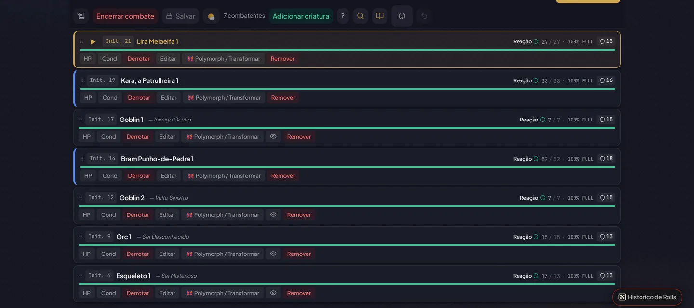Screen dimensions: 694x308
Task: Toggle visibility eye for Orc 1
Action: coord(273,254)
